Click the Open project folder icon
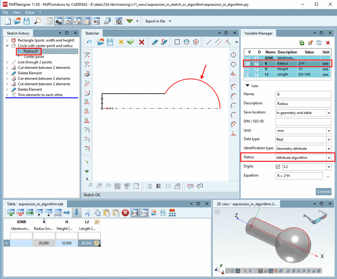The height and width of the screenshot is (279, 337). tap(17, 21)
